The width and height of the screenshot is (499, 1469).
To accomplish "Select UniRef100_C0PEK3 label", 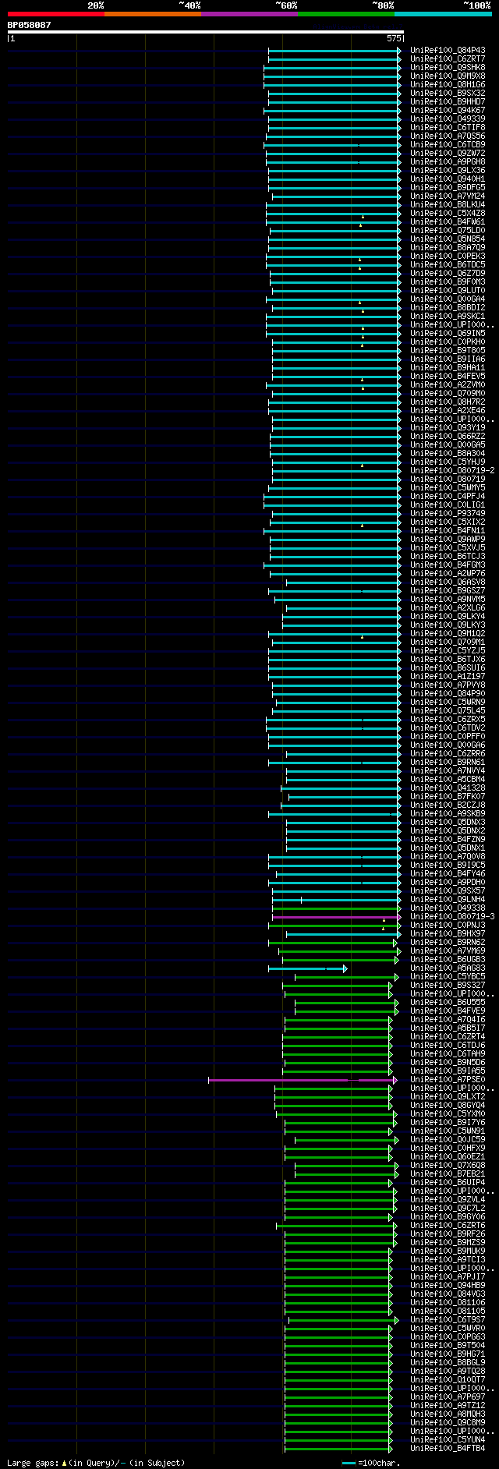I will 448,257.
